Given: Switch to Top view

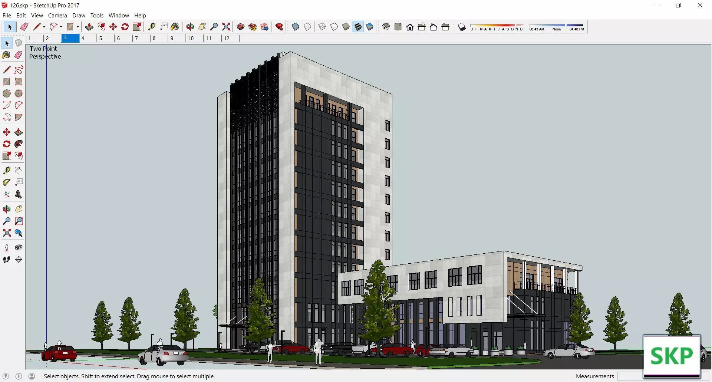Looking at the screenshot, I should pos(398,27).
